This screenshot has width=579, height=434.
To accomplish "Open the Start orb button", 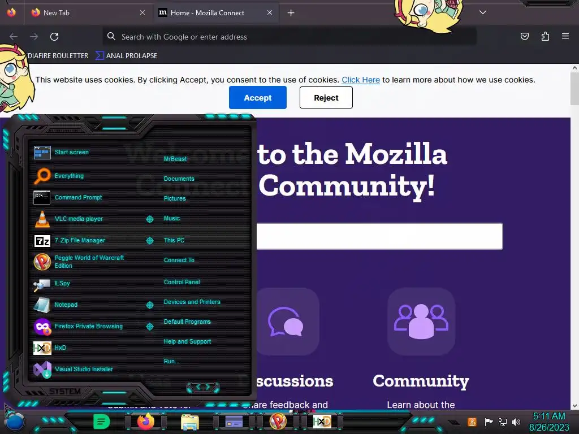I will (15, 422).
